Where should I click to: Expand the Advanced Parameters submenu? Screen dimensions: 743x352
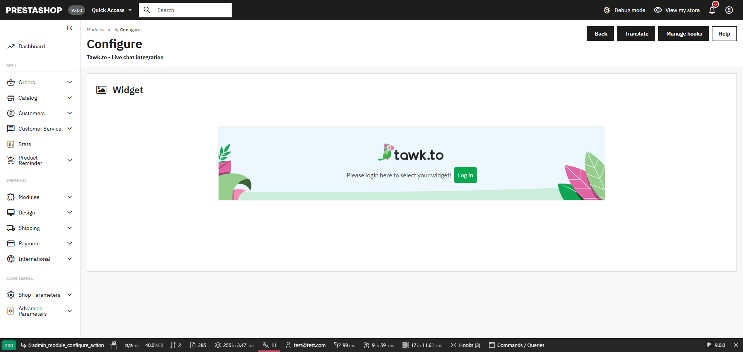click(x=70, y=311)
